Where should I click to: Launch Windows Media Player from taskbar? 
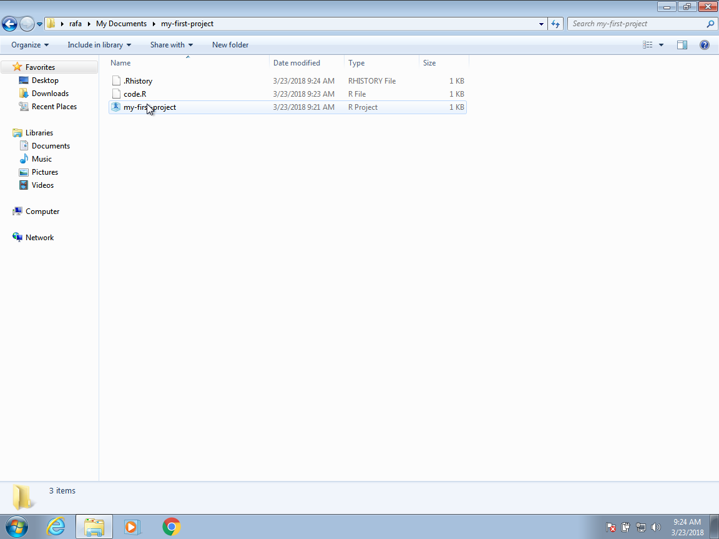(x=132, y=527)
